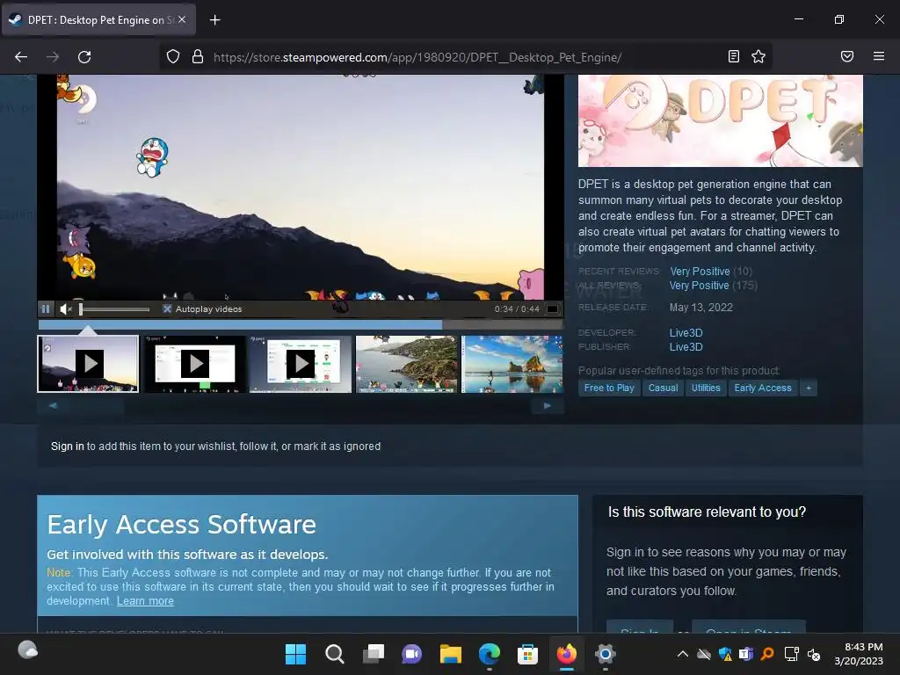Viewport: 900px width, 675px height.
Task: Open a new browser tab
Action: 214,20
